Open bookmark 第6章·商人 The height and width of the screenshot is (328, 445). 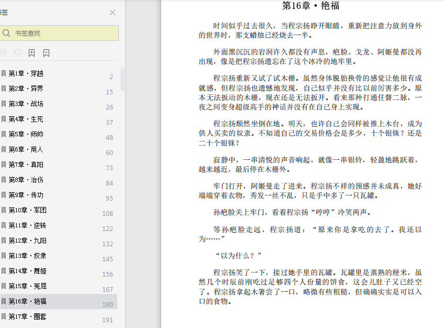click(x=59, y=149)
